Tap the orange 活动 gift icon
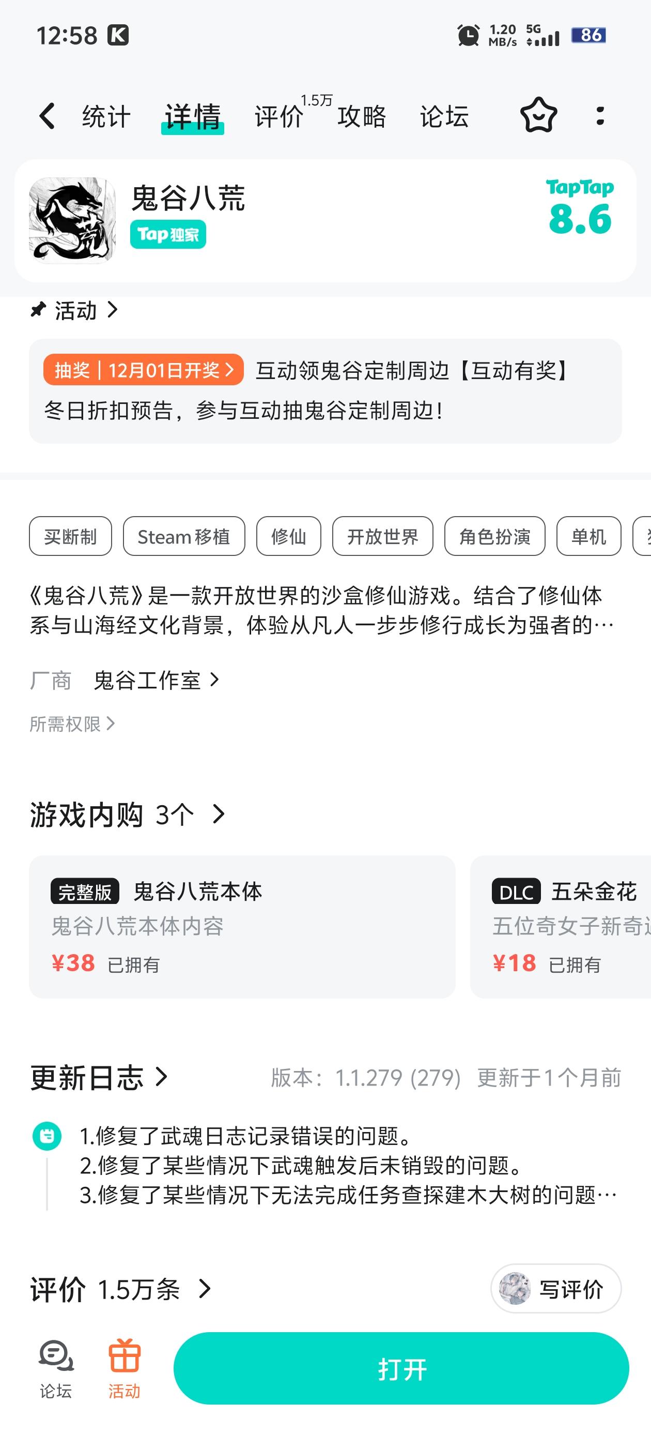Viewport: 651px width, 1448px height. 124,1356
